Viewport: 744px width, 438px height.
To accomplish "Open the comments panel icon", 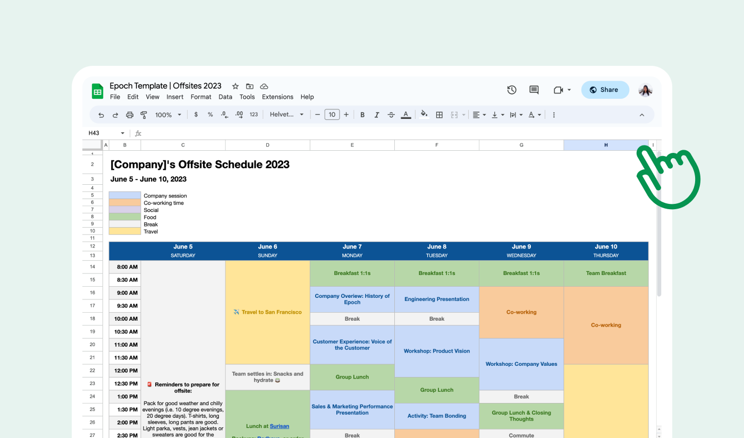I will pos(534,90).
